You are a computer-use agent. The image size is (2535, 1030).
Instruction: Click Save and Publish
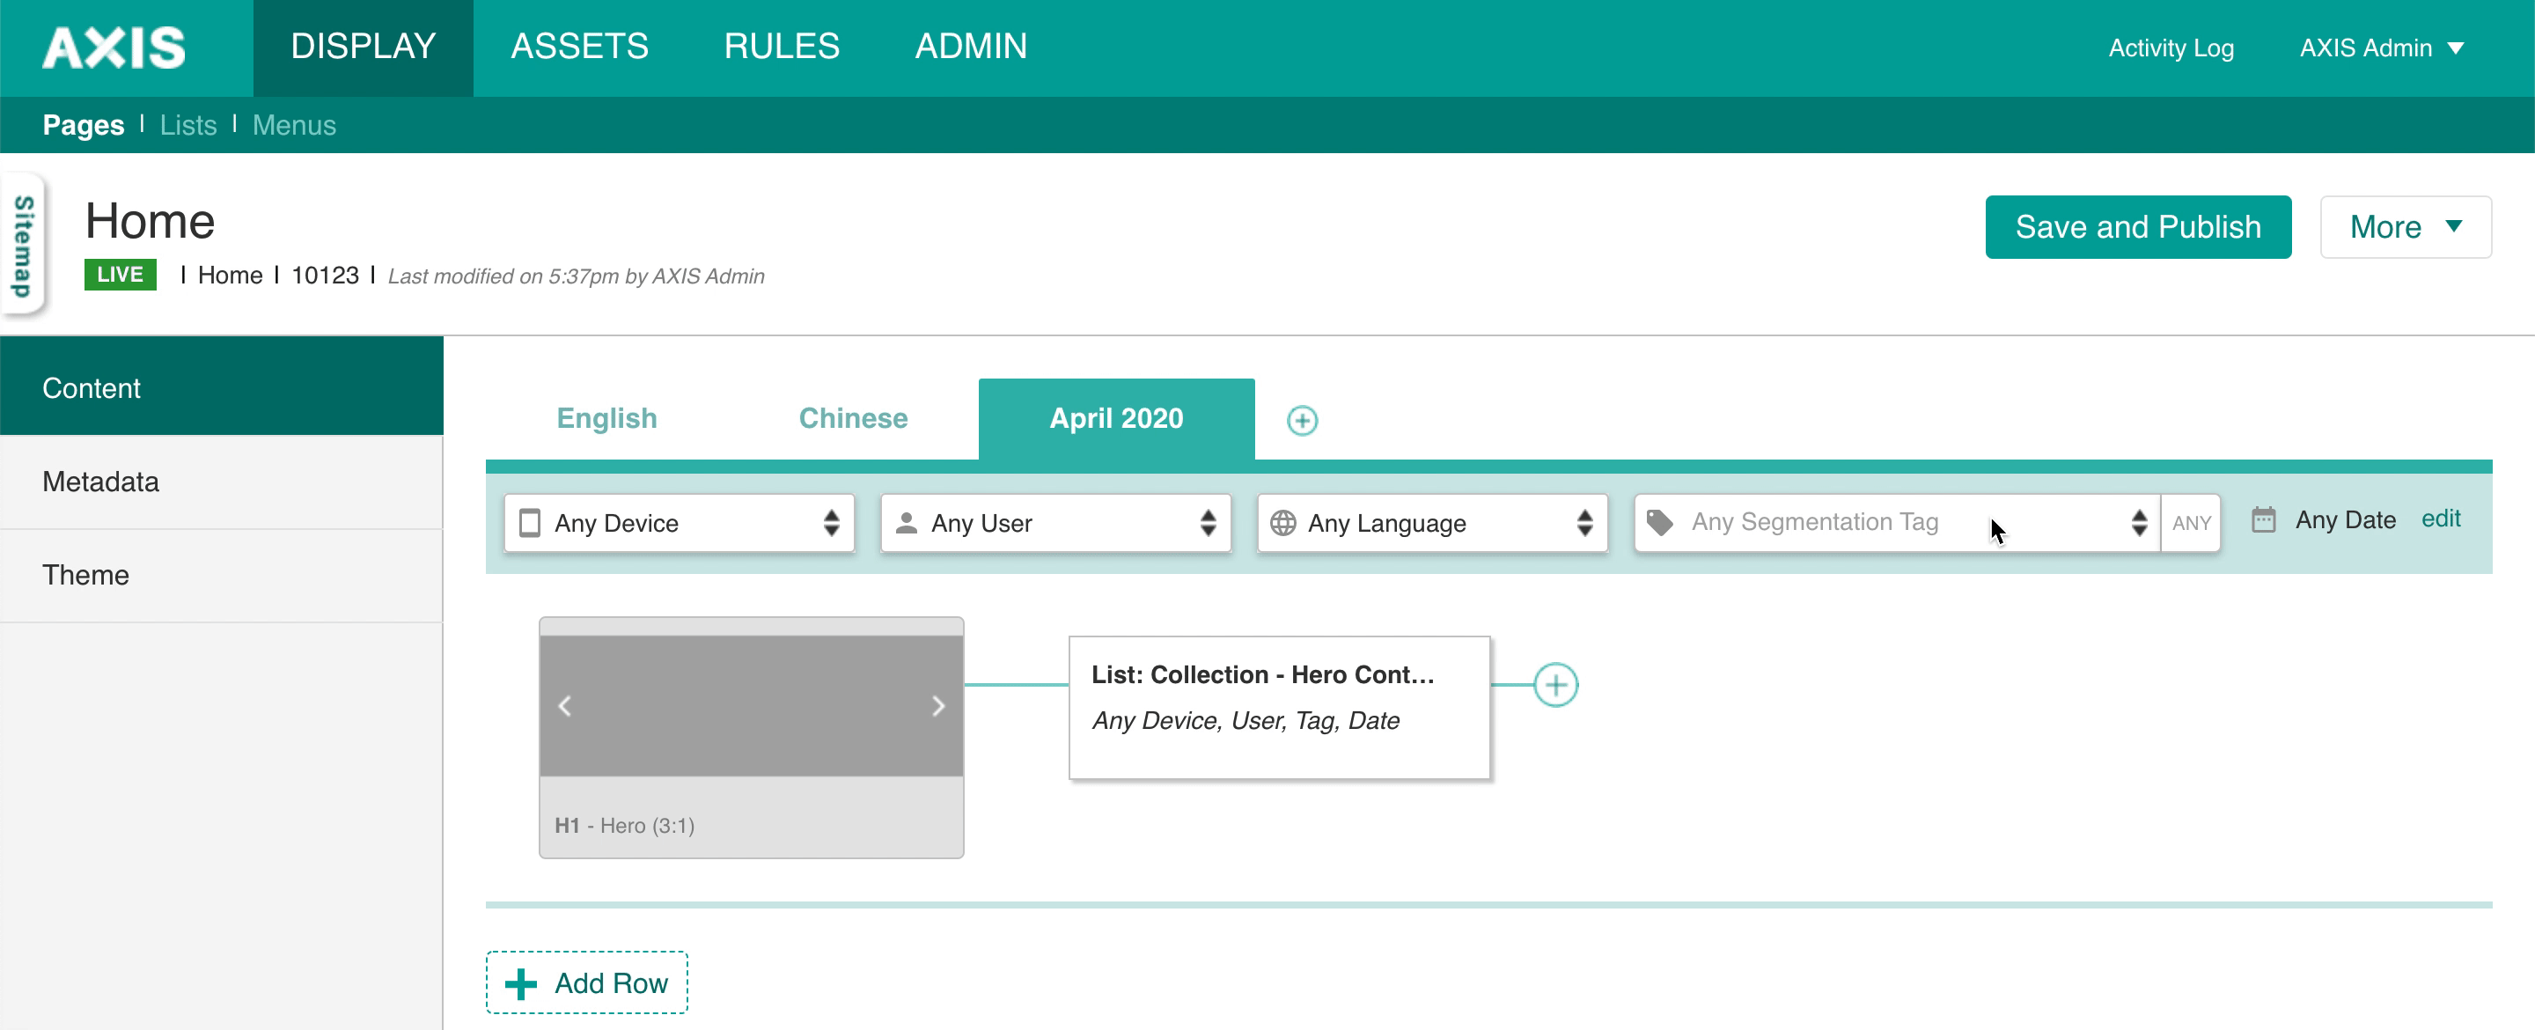pos(2137,227)
